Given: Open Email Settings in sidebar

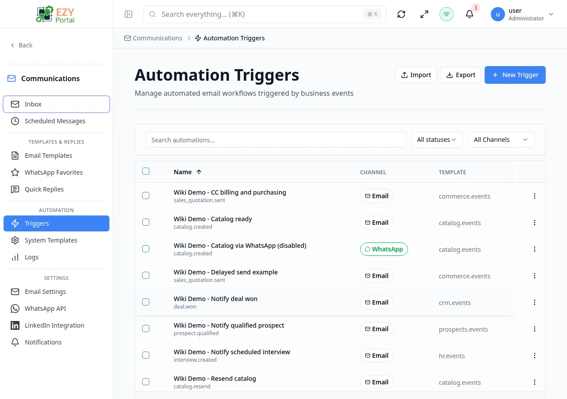Looking at the screenshot, I should tap(56, 292).
